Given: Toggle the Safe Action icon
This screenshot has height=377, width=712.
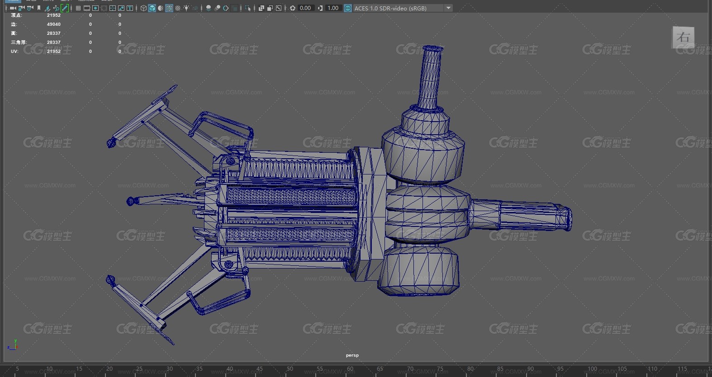Looking at the screenshot, I should point(121,8).
